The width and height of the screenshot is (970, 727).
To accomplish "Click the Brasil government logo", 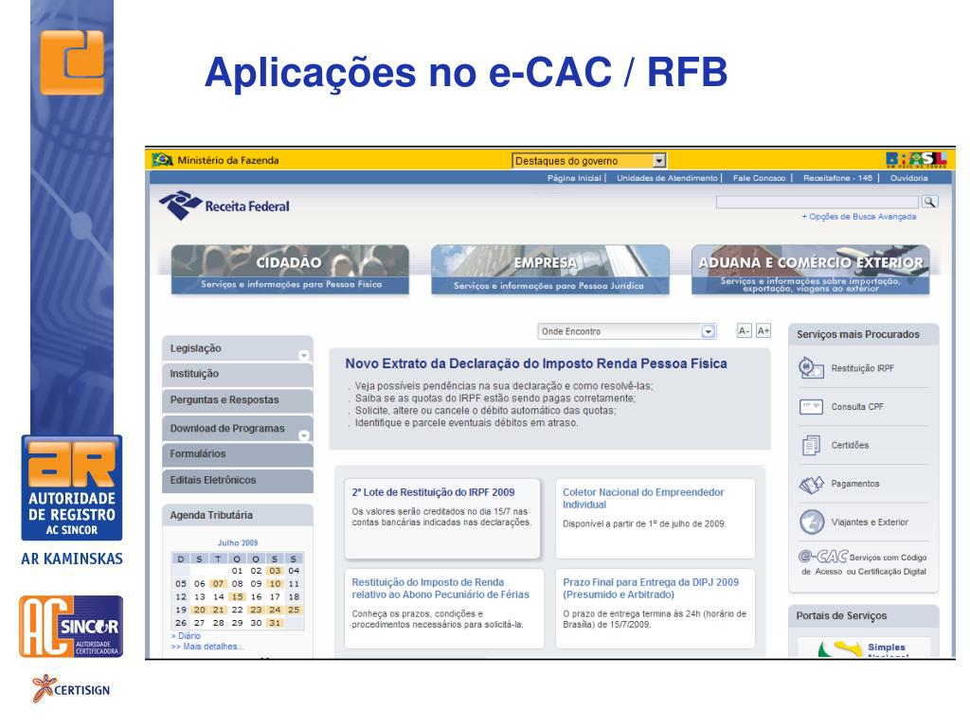I will pyautogui.click(x=916, y=159).
